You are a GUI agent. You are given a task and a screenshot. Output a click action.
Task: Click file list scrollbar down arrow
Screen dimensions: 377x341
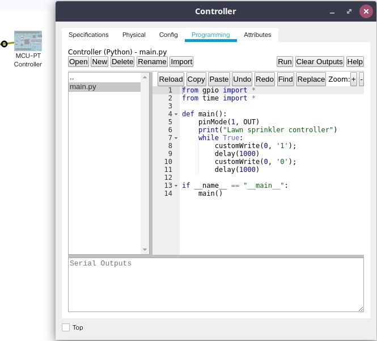[x=145, y=250]
